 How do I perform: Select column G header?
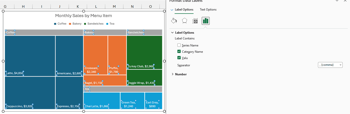pos(5,7)
